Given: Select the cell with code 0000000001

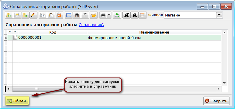Looking at the screenshot, I should tap(53, 38).
